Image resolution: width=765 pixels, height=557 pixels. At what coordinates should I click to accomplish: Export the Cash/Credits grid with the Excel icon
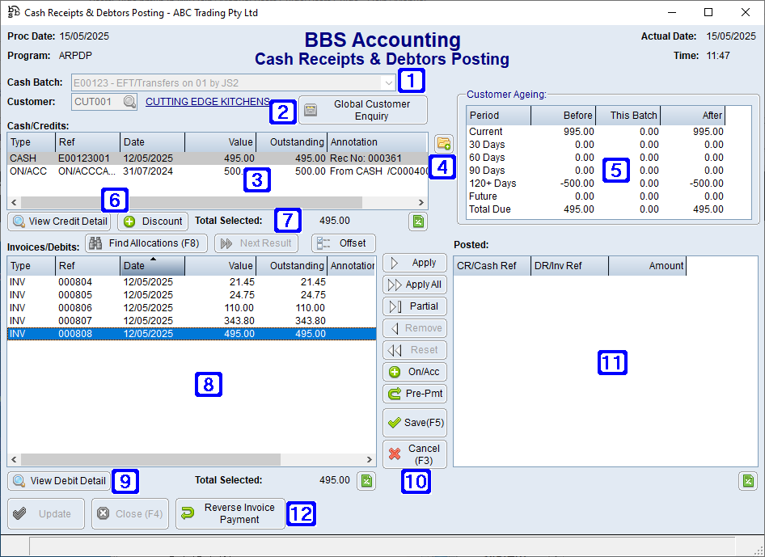pos(418,221)
